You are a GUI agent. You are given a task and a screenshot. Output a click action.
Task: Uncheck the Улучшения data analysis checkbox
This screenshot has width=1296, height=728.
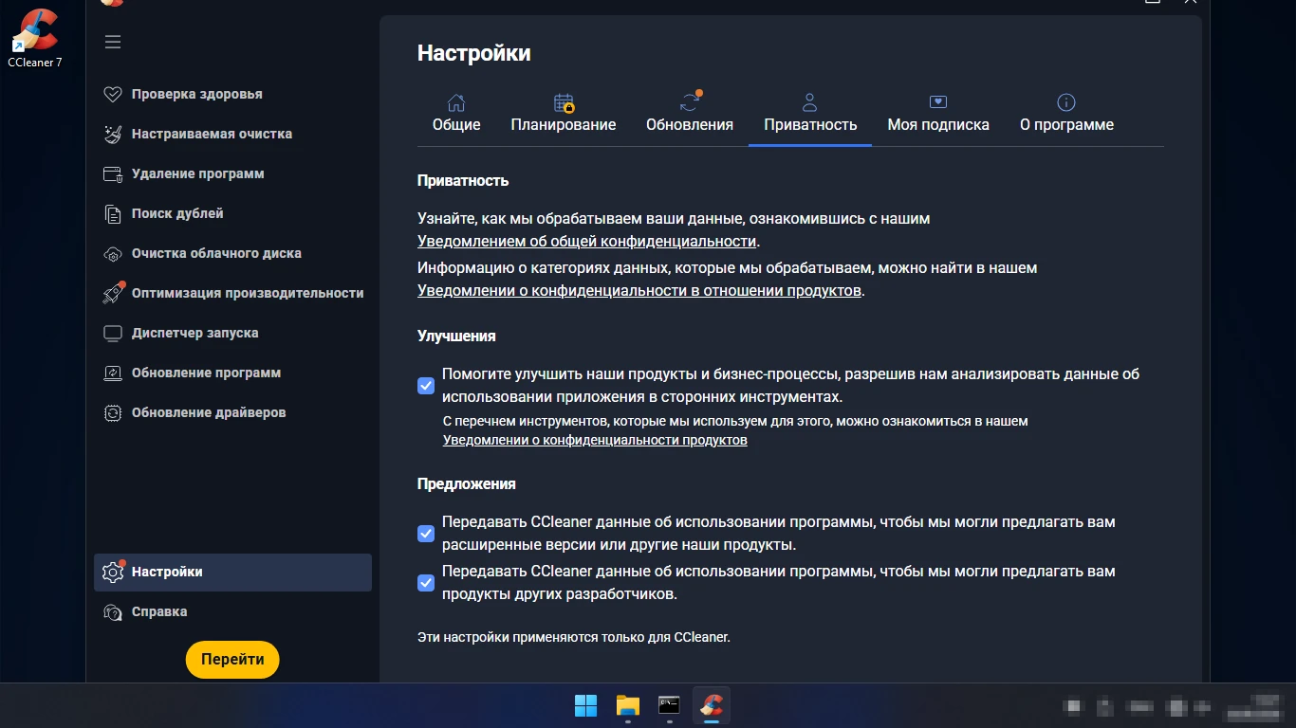click(426, 386)
